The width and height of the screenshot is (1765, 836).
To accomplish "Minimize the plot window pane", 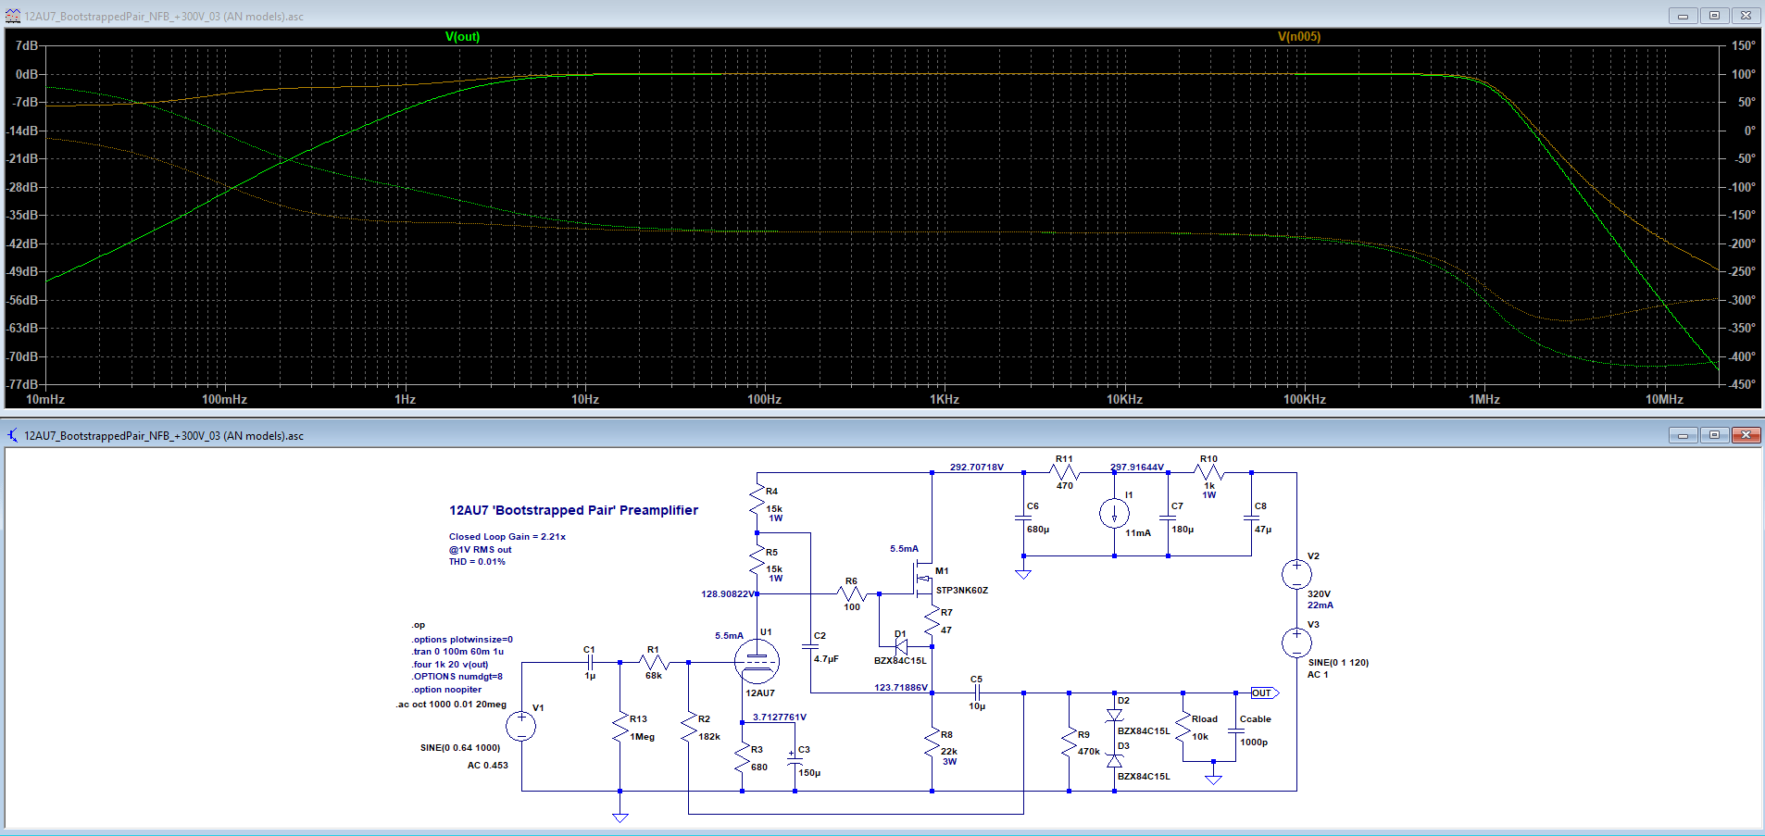I will point(1683,16).
